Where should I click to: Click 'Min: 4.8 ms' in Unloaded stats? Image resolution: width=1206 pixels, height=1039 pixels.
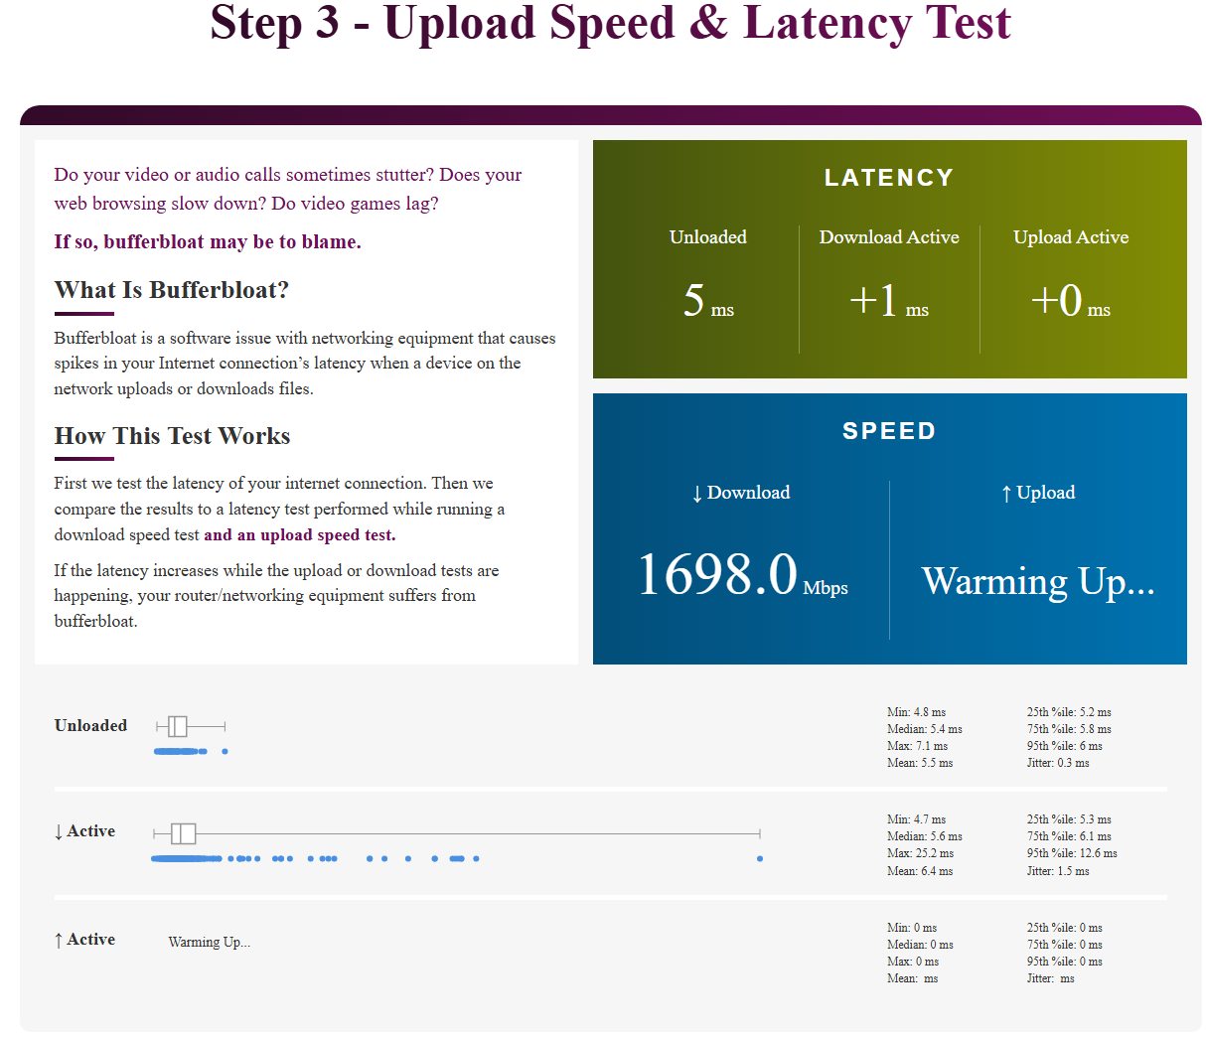click(x=916, y=712)
